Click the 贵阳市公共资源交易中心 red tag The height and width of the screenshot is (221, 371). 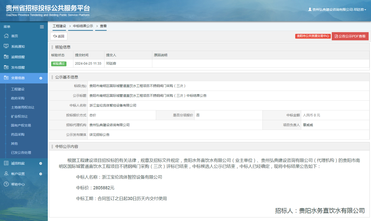313,36
